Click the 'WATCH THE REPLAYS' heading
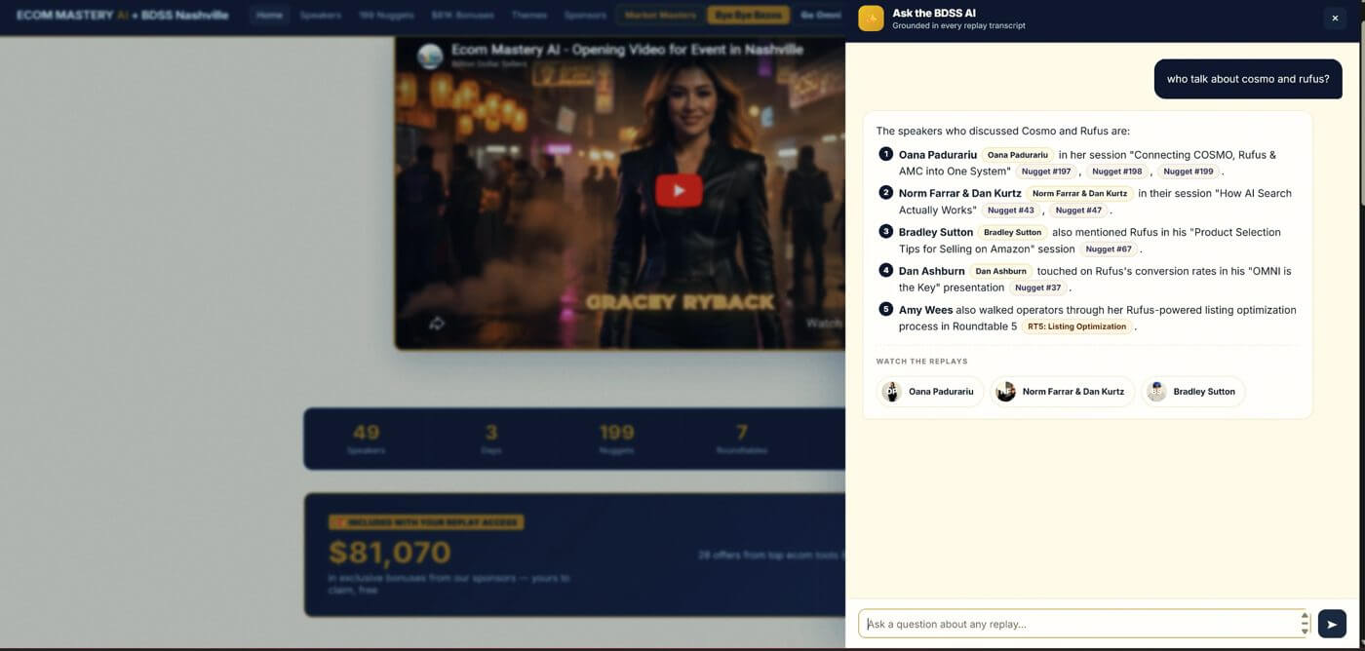1365x651 pixels. tap(921, 362)
